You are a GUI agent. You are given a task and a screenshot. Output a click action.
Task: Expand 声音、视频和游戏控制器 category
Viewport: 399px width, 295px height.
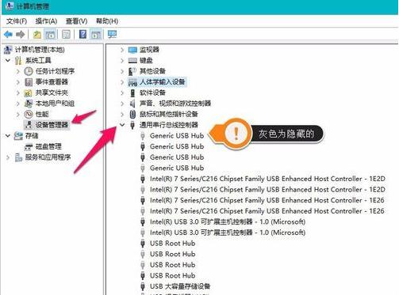tap(122, 104)
